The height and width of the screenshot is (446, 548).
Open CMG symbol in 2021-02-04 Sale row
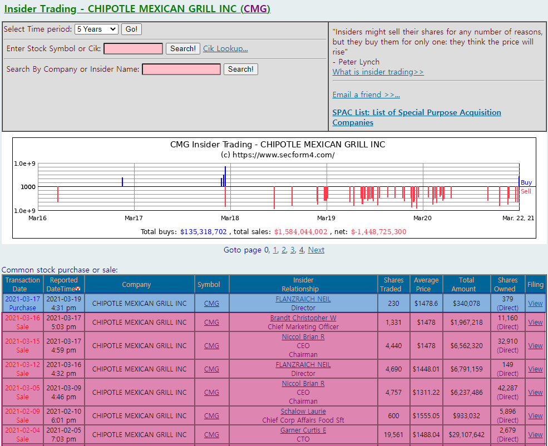click(211, 434)
